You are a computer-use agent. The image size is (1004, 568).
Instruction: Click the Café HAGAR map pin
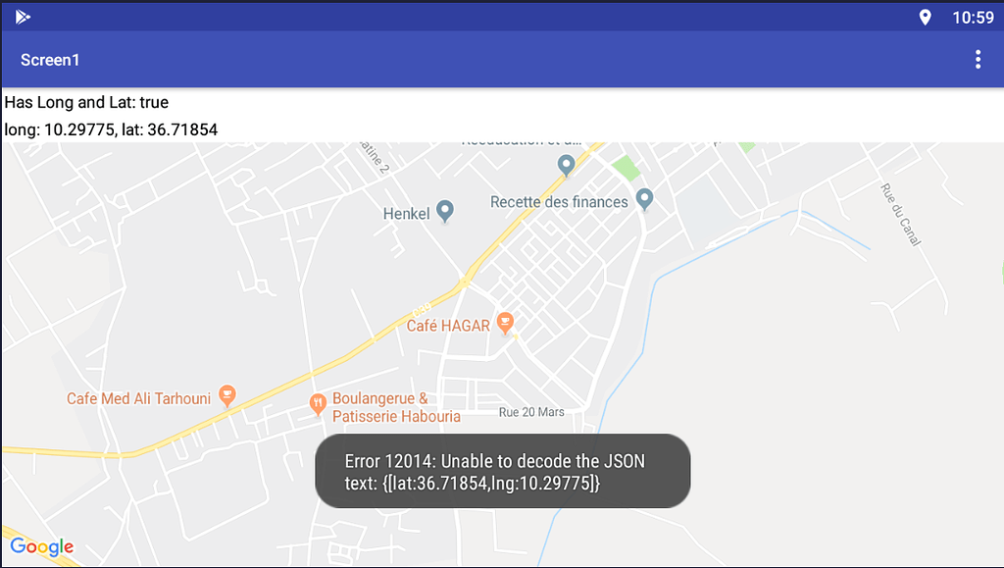(506, 322)
